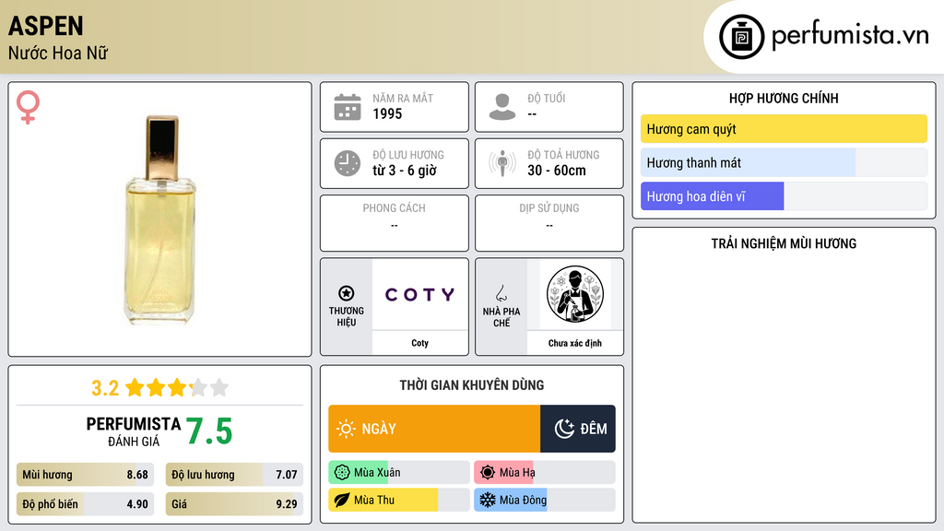Click the star badge icon above Thương hiệu
This screenshot has height=531, width=944.
(x=347, y=293)
